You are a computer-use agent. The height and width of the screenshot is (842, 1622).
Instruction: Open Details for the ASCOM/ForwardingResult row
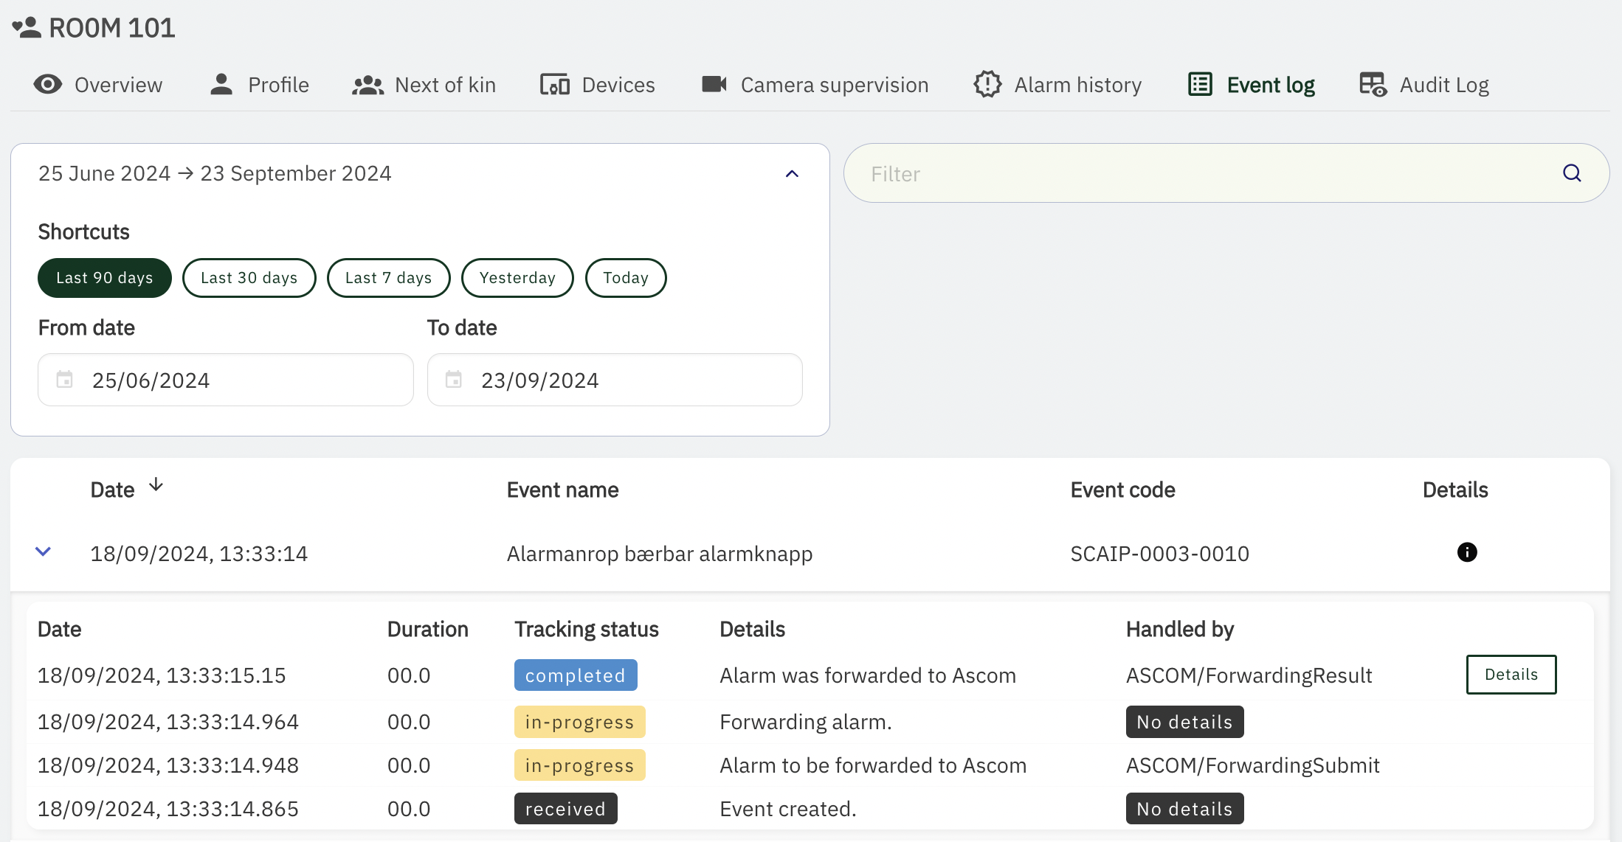[1511, 675]
